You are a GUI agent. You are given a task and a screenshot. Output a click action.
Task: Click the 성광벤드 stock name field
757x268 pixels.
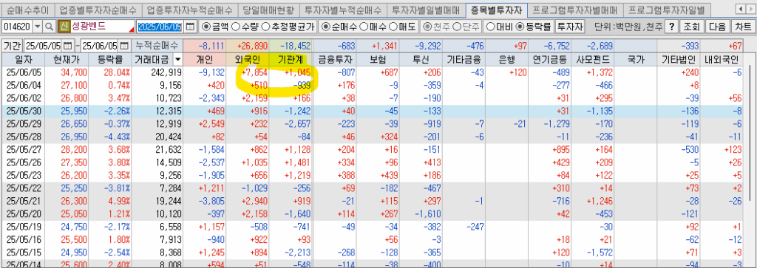102,27
